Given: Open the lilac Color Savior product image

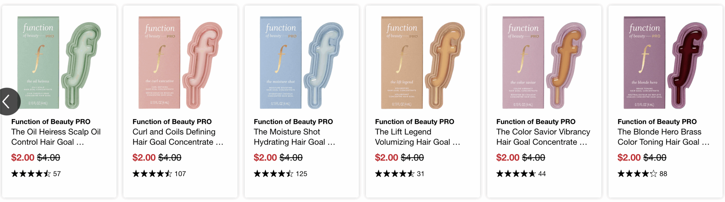Looking at the screenshot, I should pyautogui.click(x=544, y=62).
